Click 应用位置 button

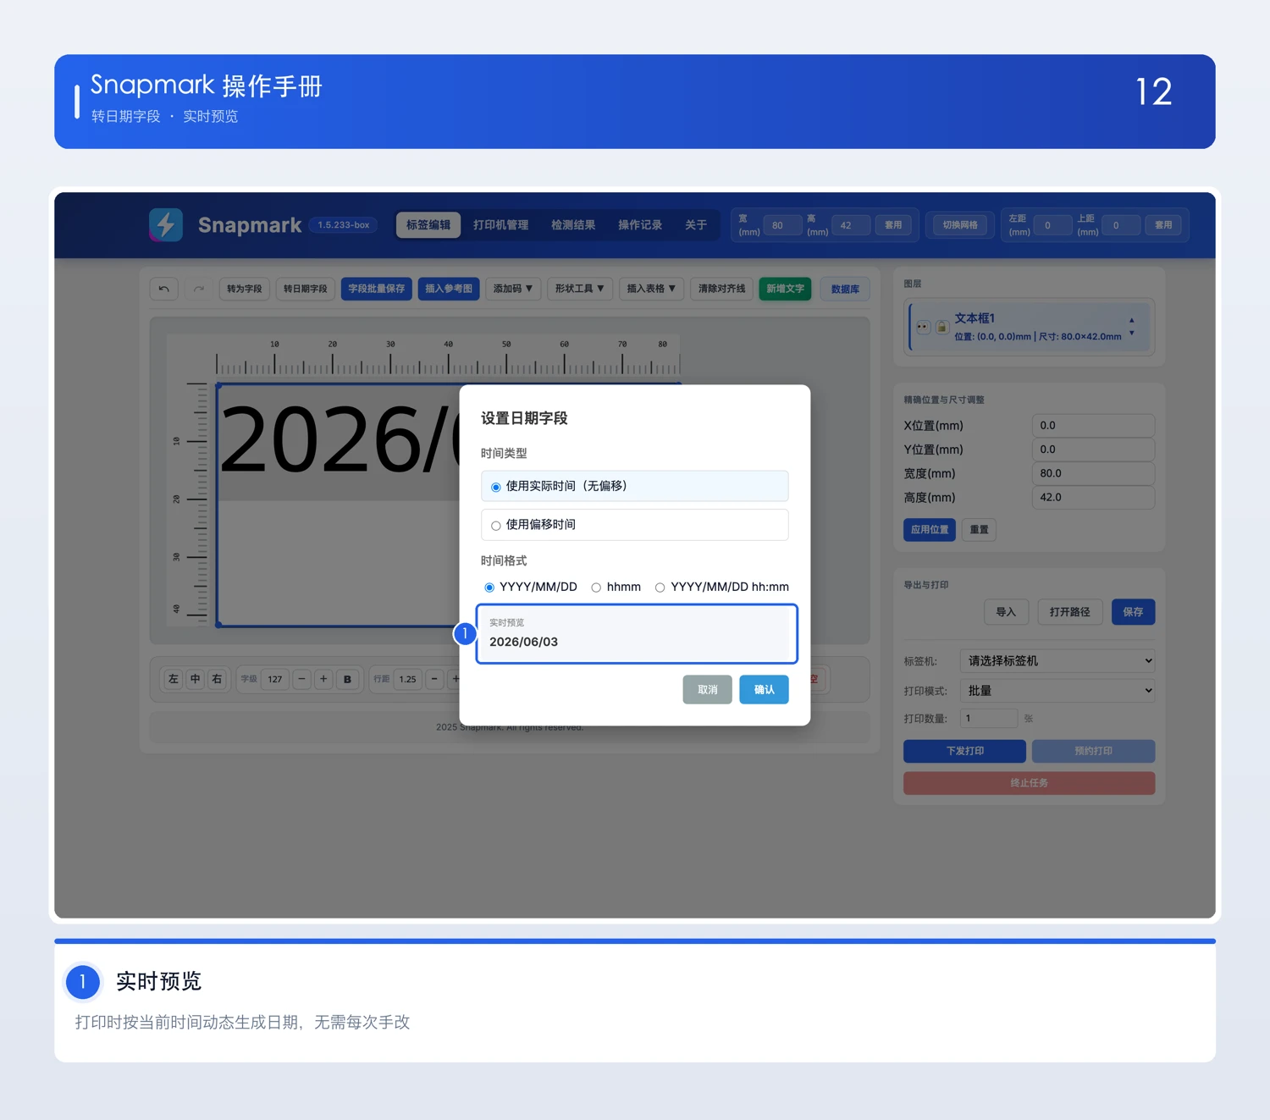coord(930,530)
